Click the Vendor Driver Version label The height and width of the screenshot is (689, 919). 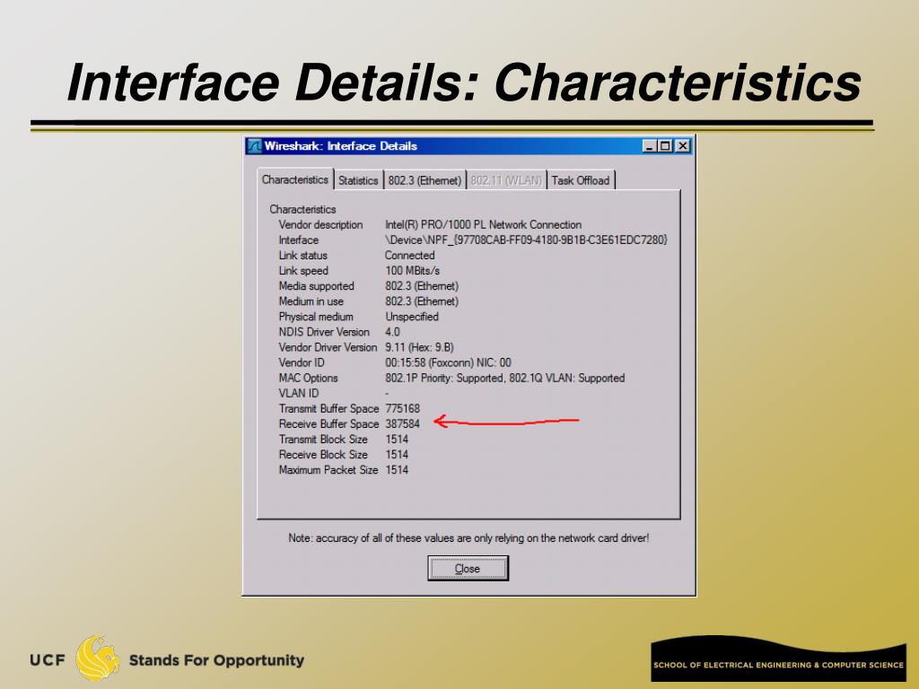point(328,347)
